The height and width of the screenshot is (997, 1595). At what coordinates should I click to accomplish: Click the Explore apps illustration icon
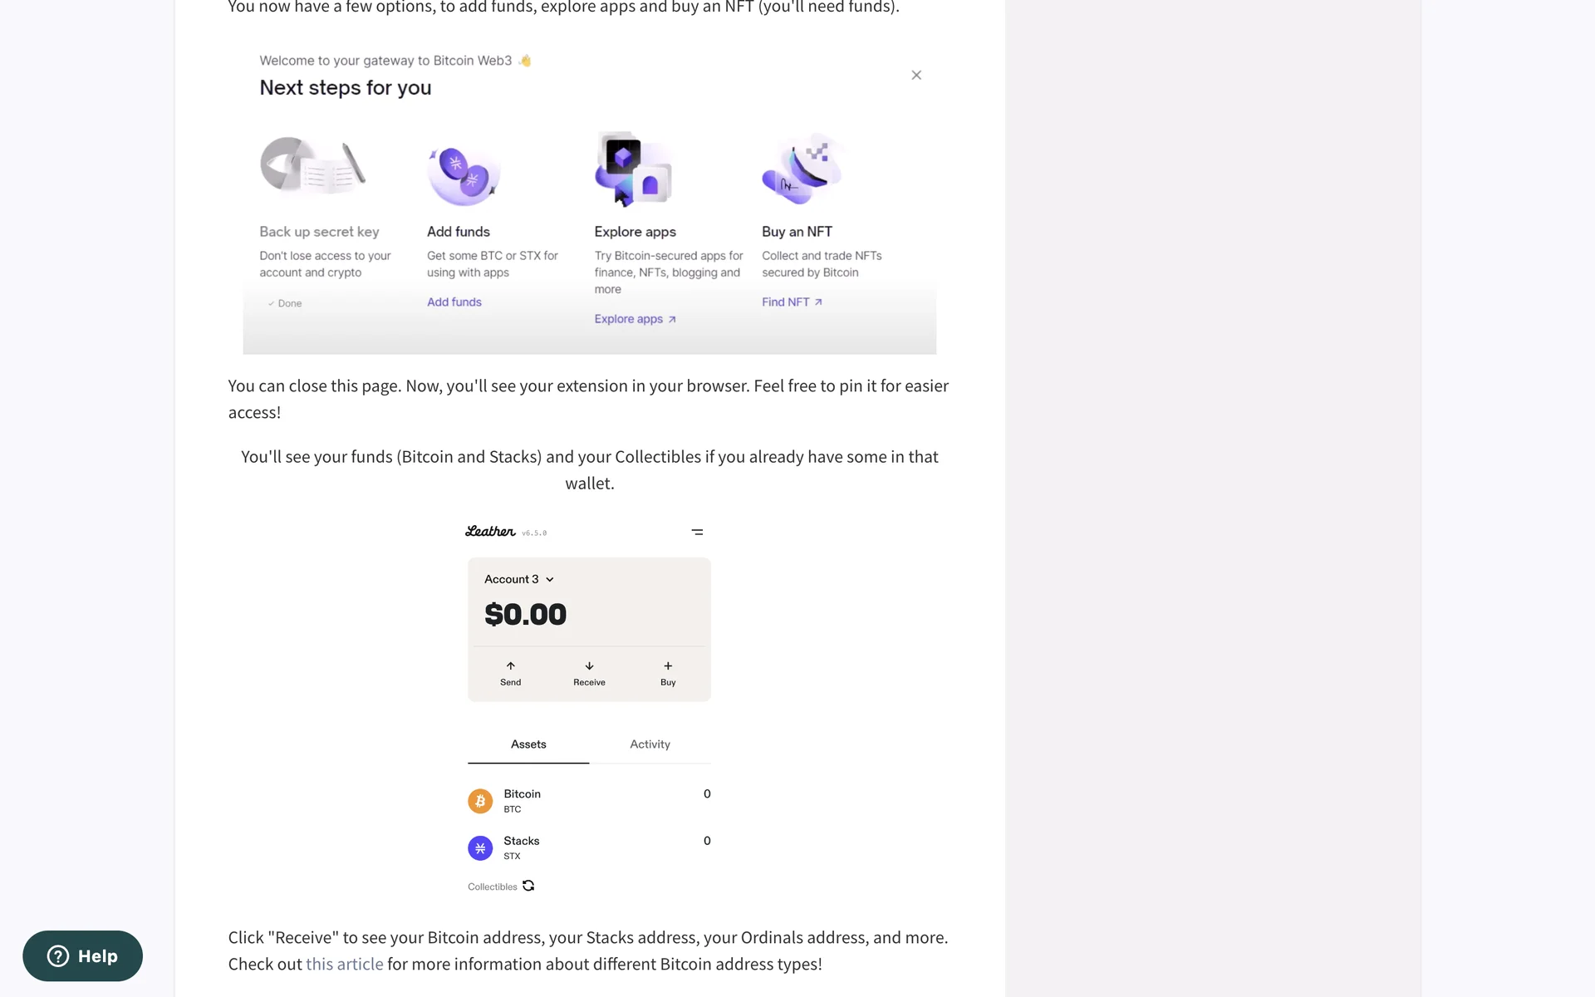click(633, 169)
